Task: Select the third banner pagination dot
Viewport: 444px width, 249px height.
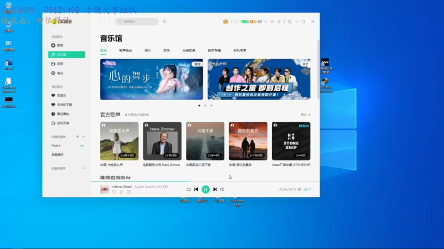Action: [211, 106]
